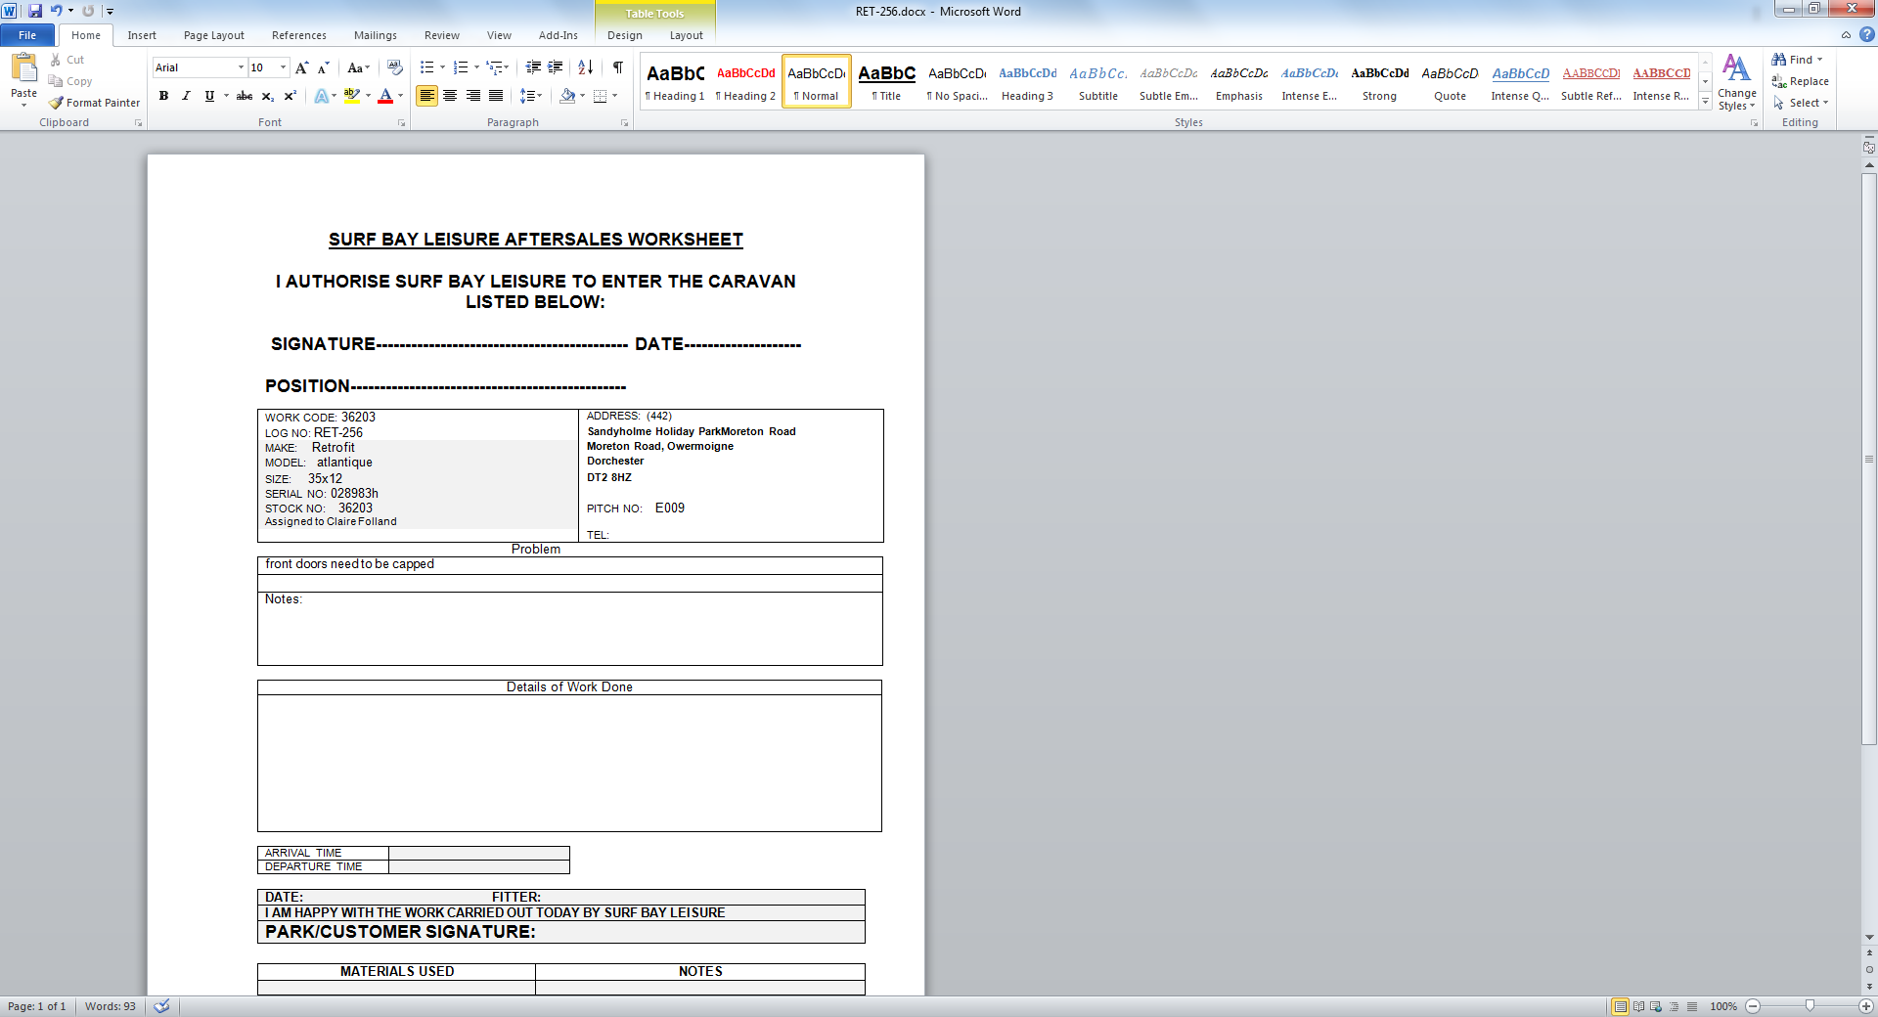Click the Grow Font icon
1878x1017 pixels.
[302, 67]
